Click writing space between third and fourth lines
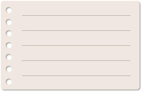142x92 pixels. pos(76,53)
